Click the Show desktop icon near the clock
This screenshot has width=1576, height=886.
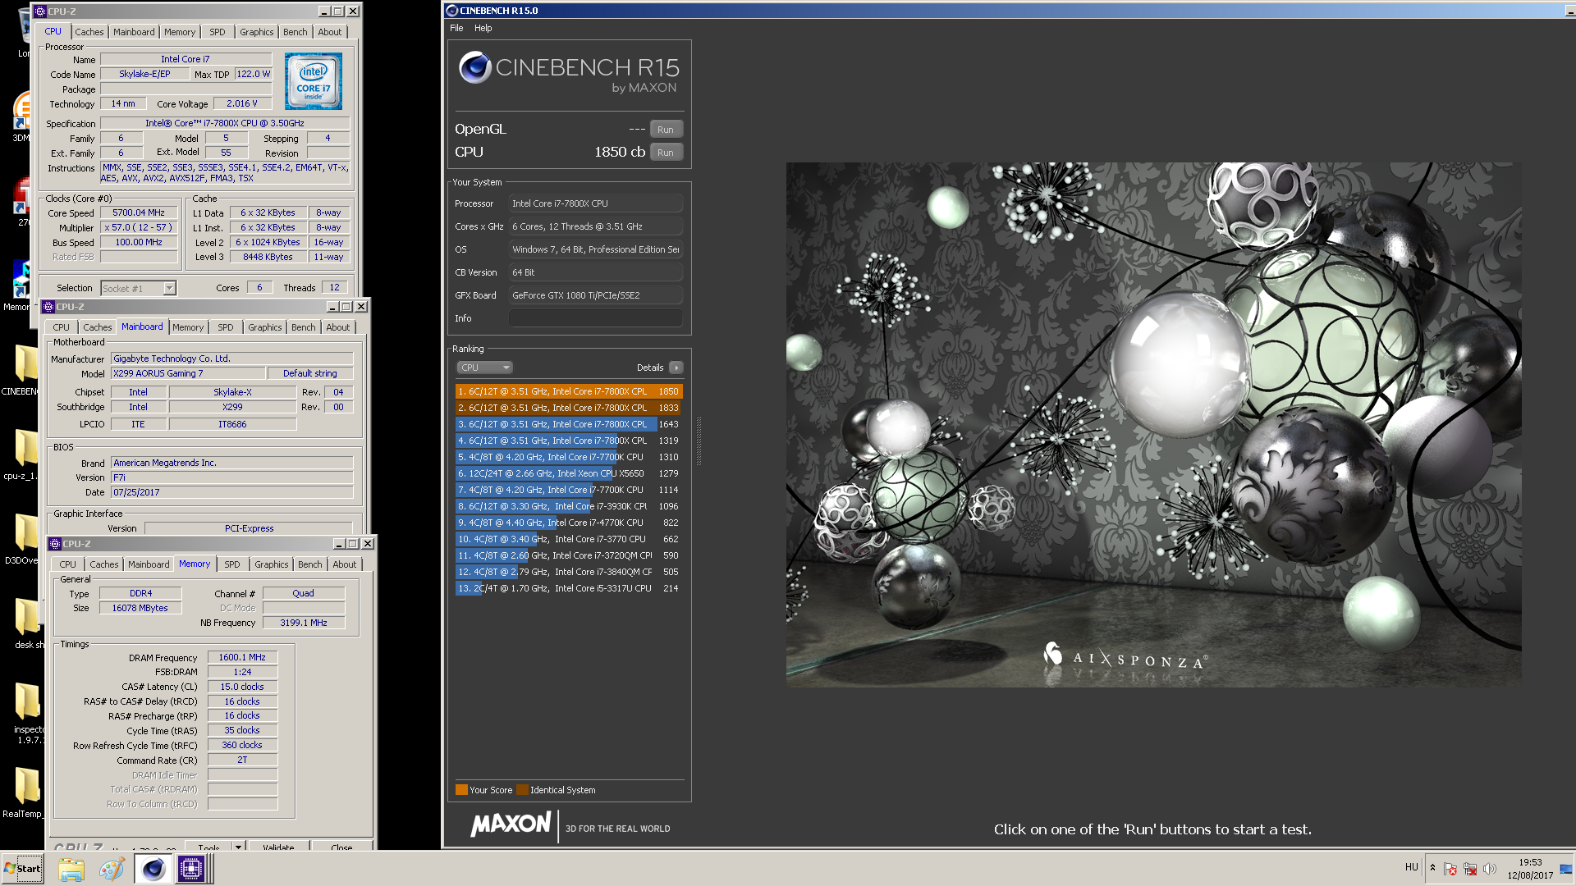tap(1566, 869)
